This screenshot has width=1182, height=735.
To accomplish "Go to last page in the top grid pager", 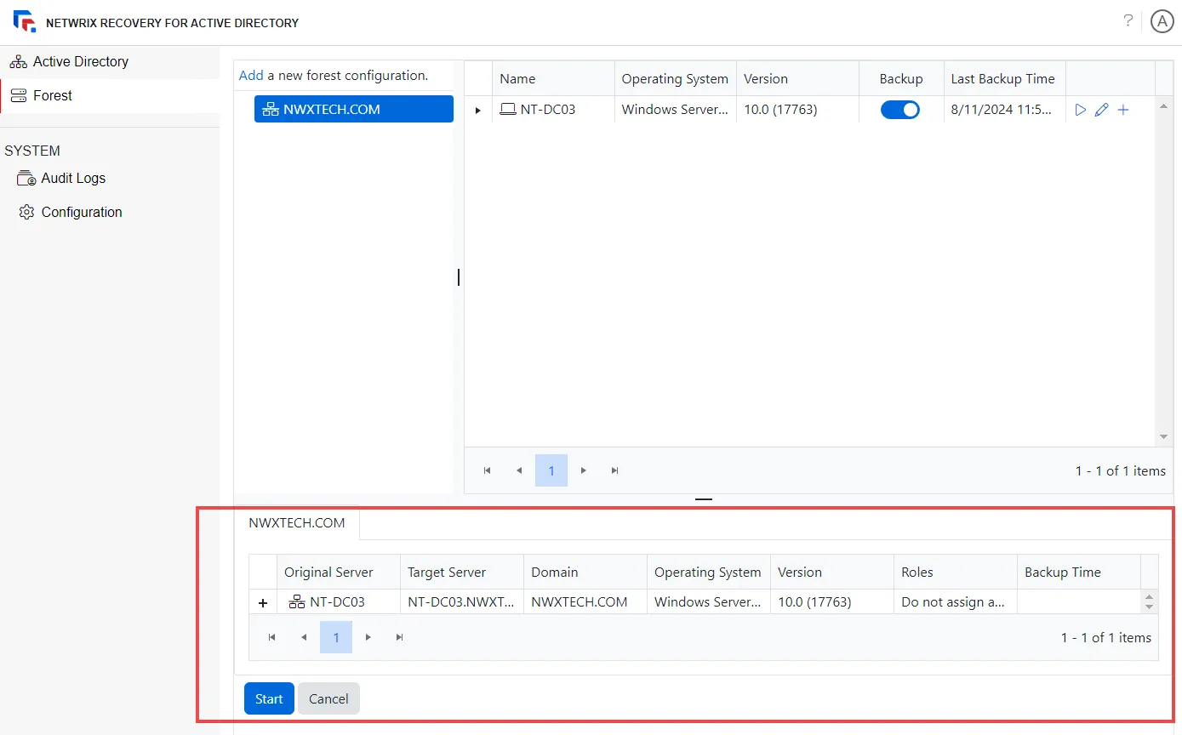I will [615, 470].
